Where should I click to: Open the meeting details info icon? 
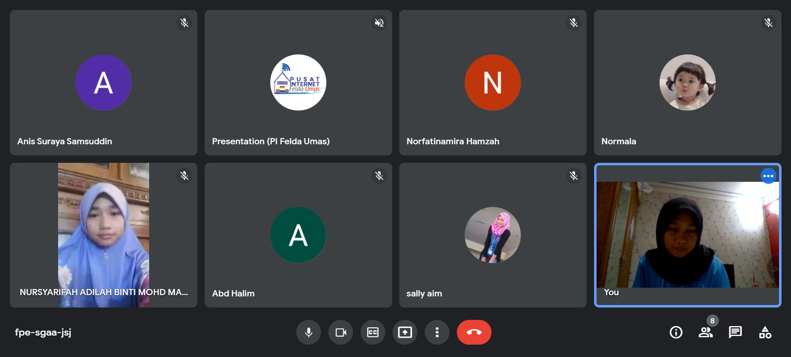(x=676, y=332)
